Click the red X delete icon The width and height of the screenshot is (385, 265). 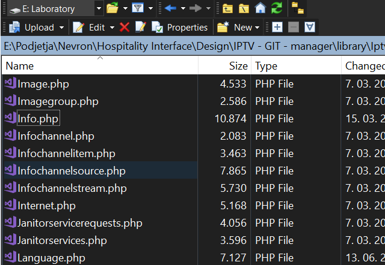point(125,27)
